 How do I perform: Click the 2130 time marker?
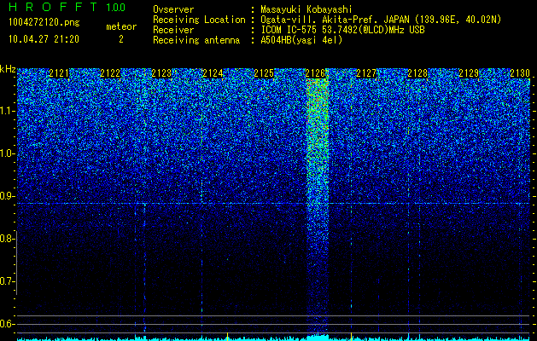point(520,73)
